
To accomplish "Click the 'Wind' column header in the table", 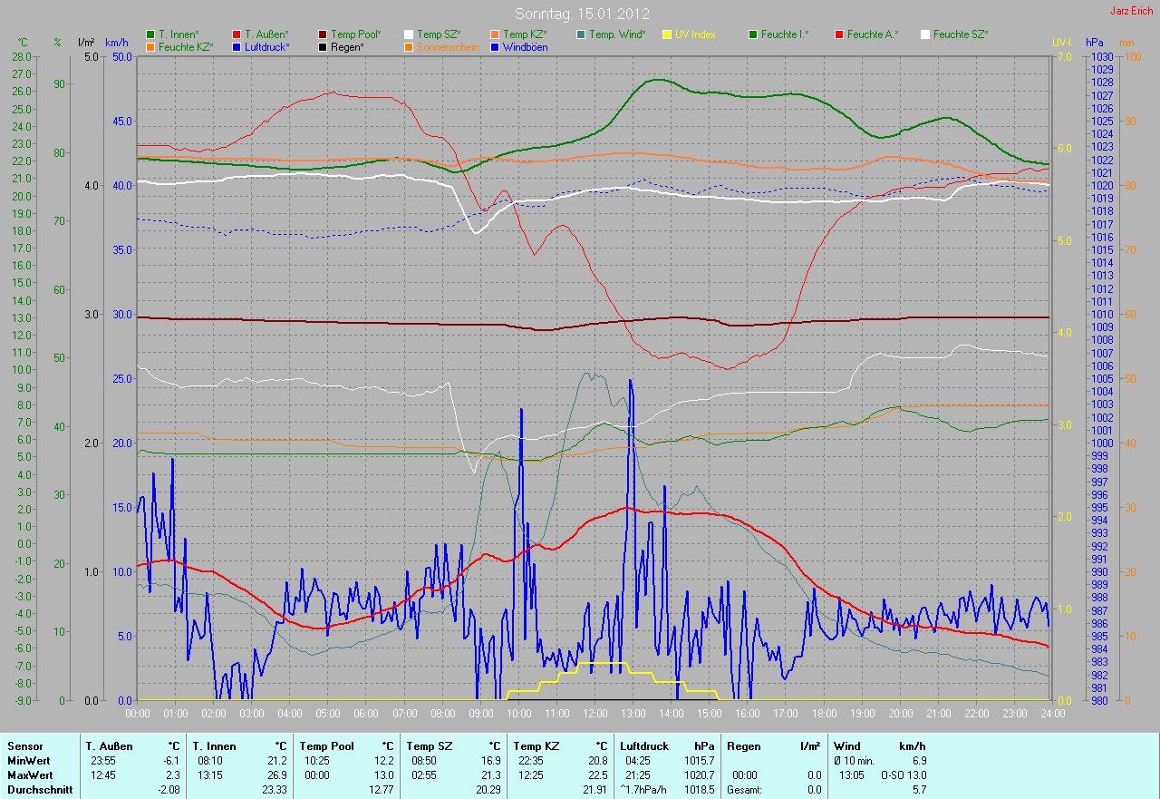I will [x=847, y=746].
